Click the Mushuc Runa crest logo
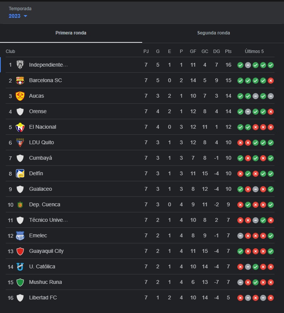 21,282
